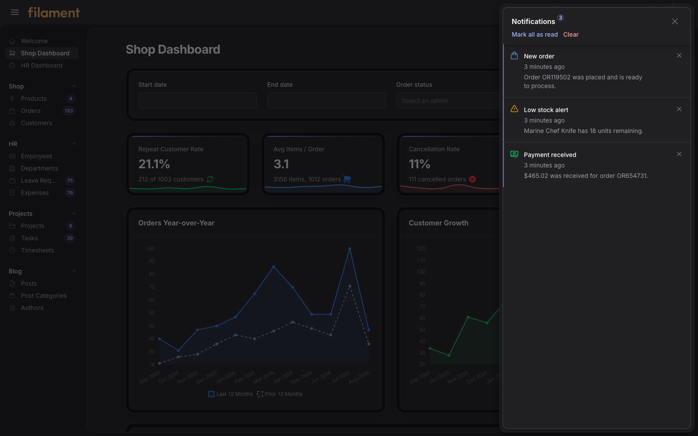
Task: Click the Expenses receipt icon
Action: coord(13,193)
